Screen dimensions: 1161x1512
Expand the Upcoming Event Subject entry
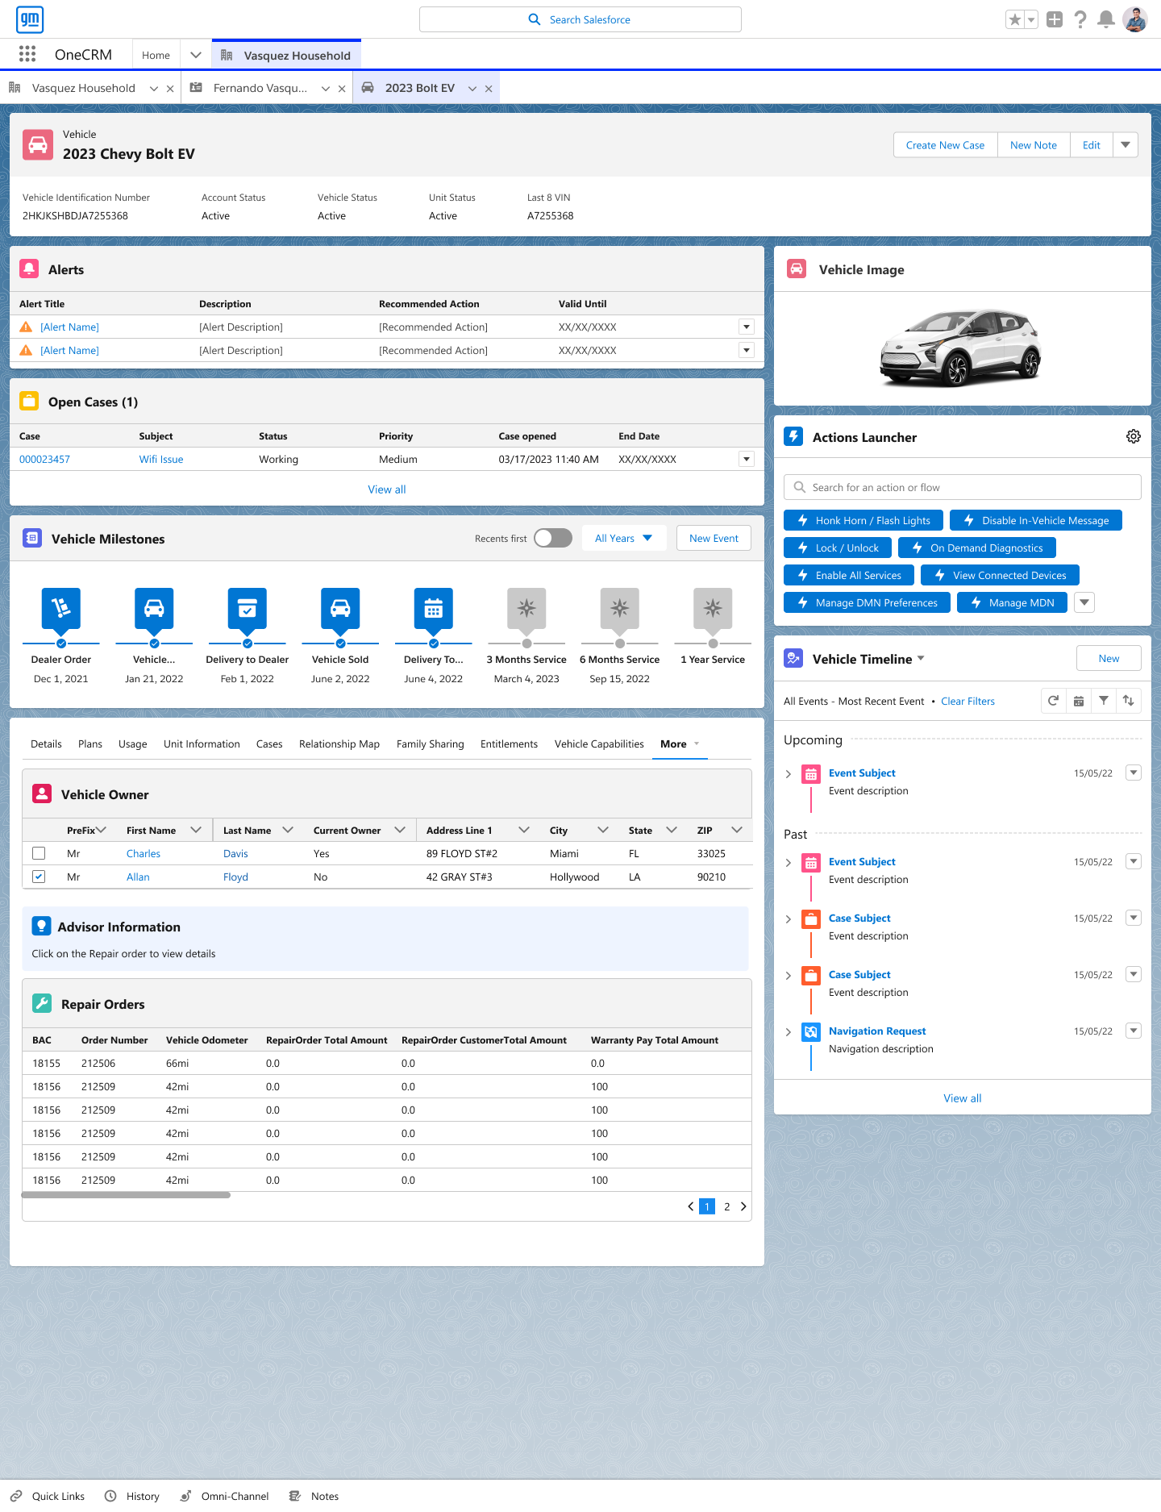pyautogui.click(x=789, y=773)
